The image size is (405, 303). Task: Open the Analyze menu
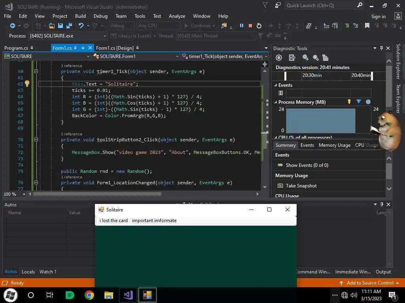177,16
